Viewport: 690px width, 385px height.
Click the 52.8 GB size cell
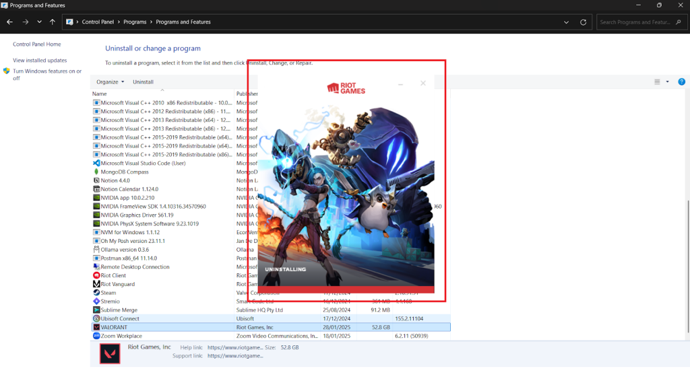[x=381, y=327]
